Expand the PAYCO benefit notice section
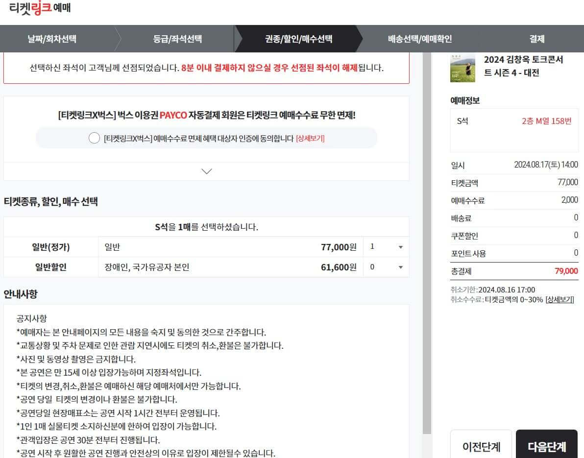The image size is (584, 458). [206, 171]
